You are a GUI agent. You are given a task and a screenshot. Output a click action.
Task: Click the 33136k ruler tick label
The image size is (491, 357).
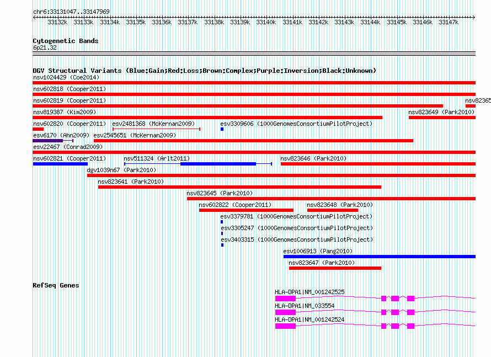coord(162,22)
